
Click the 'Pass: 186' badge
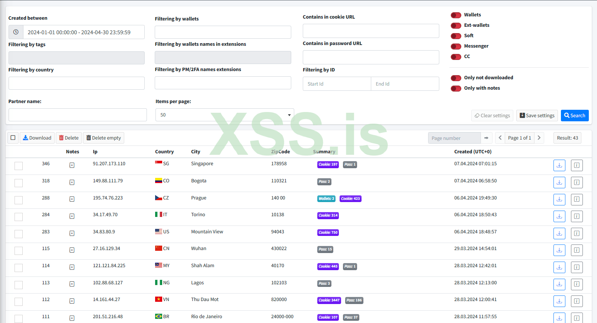[354, 300]
